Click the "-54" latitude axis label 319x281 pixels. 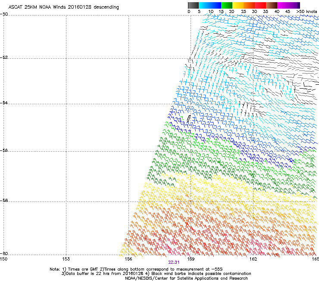click(4, 102)
